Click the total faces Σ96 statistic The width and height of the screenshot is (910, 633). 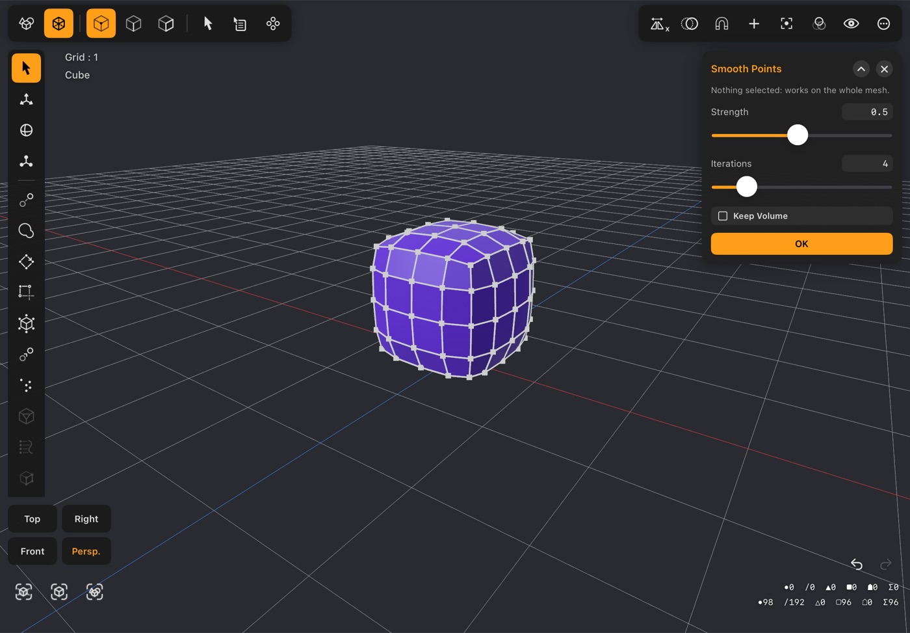click(x=890, y=602)
